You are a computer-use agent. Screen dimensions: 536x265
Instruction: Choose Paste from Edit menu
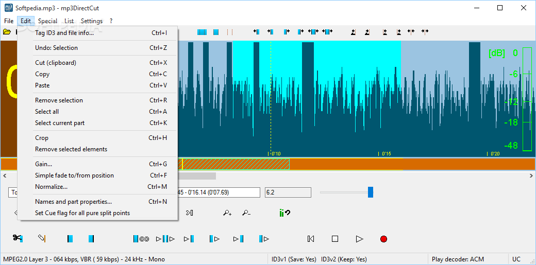coord(98,85)
